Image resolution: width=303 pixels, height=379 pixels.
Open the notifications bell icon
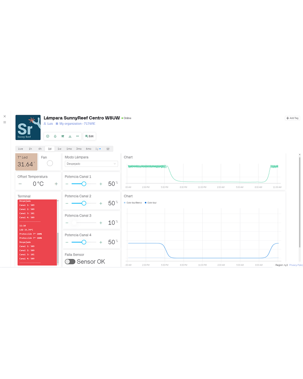55,136
